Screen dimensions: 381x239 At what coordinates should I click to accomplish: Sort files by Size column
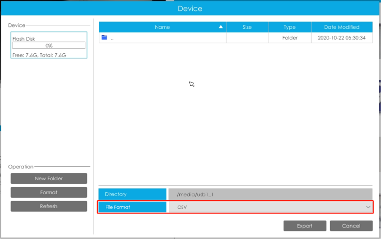click(x=247, y=27)
